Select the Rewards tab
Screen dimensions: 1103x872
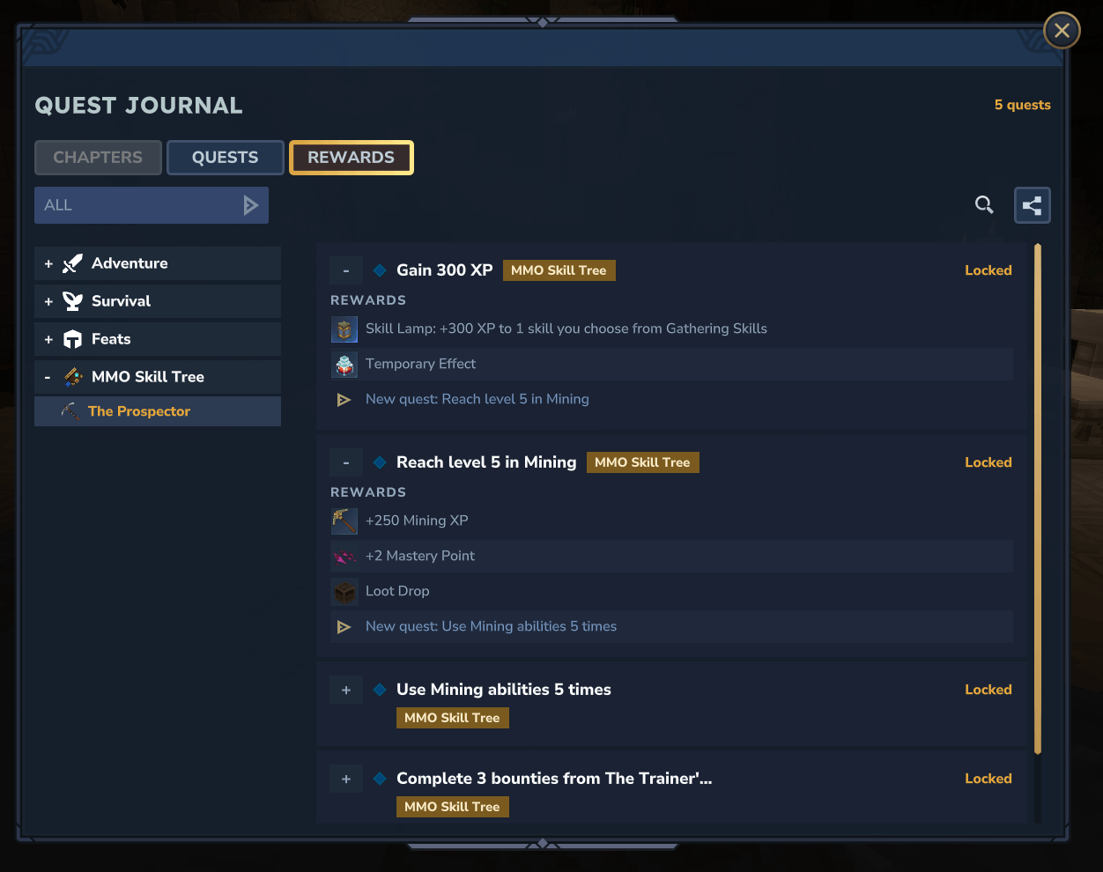pos(352,158)
